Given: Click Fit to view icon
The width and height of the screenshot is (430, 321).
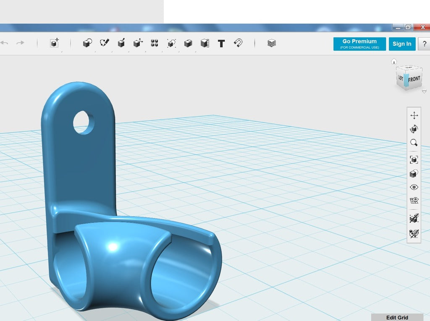Looking at the screenshot, I should pos(414,159).
